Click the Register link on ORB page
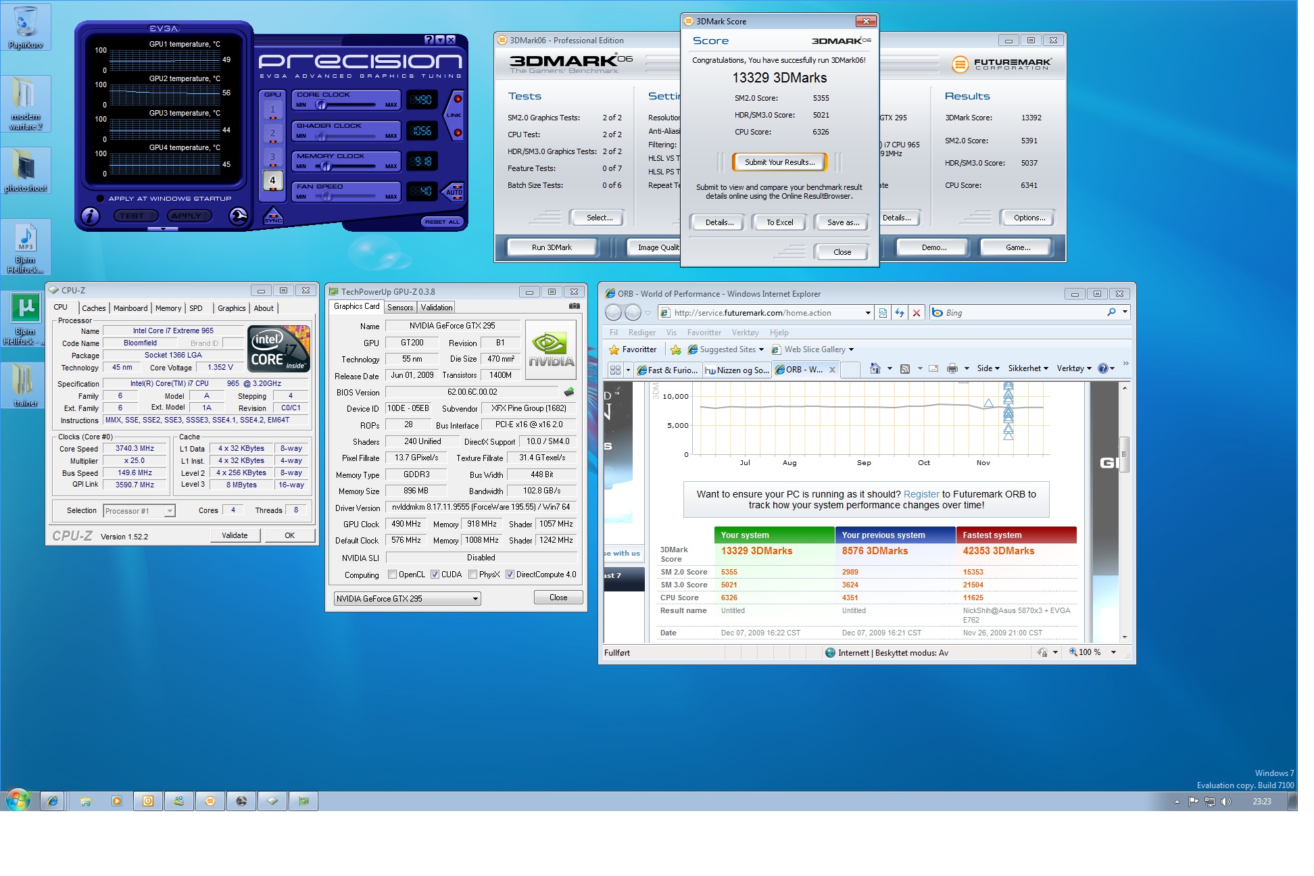 click(x=921, y=494)
